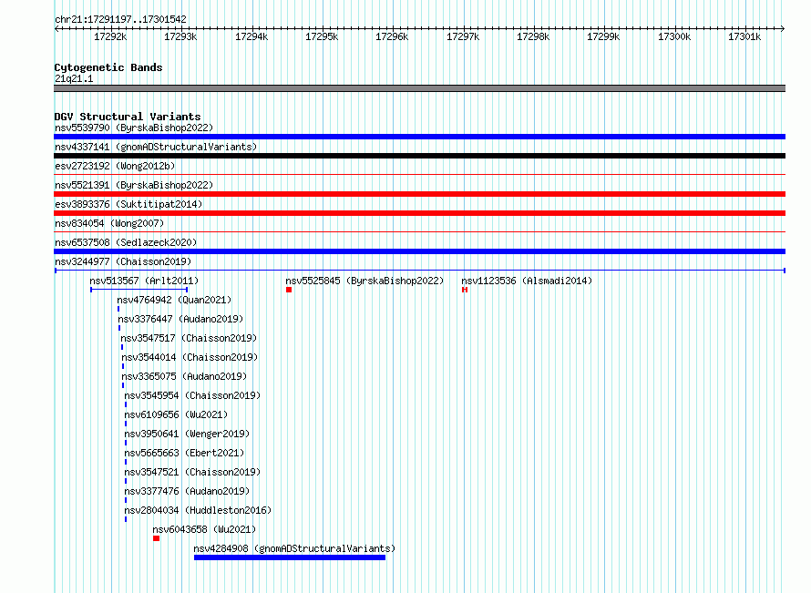Viewport: 811px width, 593px height.
Task: Click the Cytogenetic Bands track title
Action: tap(108, 67)
